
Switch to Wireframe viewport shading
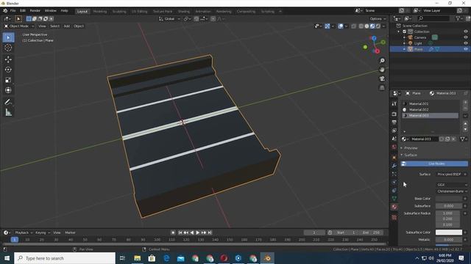361,26
